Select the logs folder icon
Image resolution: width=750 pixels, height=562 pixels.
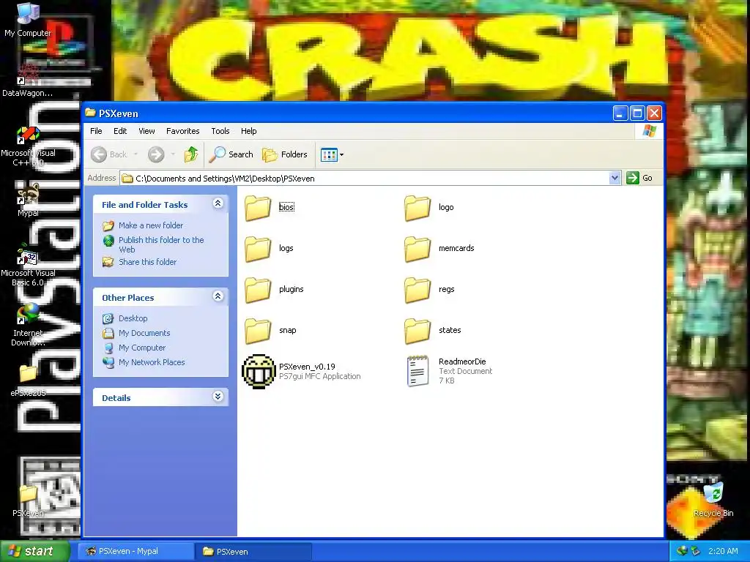258,249
